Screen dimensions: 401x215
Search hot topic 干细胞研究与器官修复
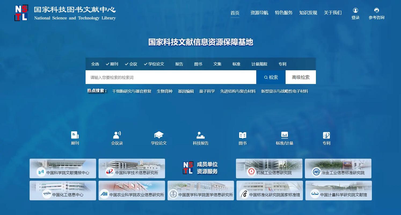click(x=132, y=91)
